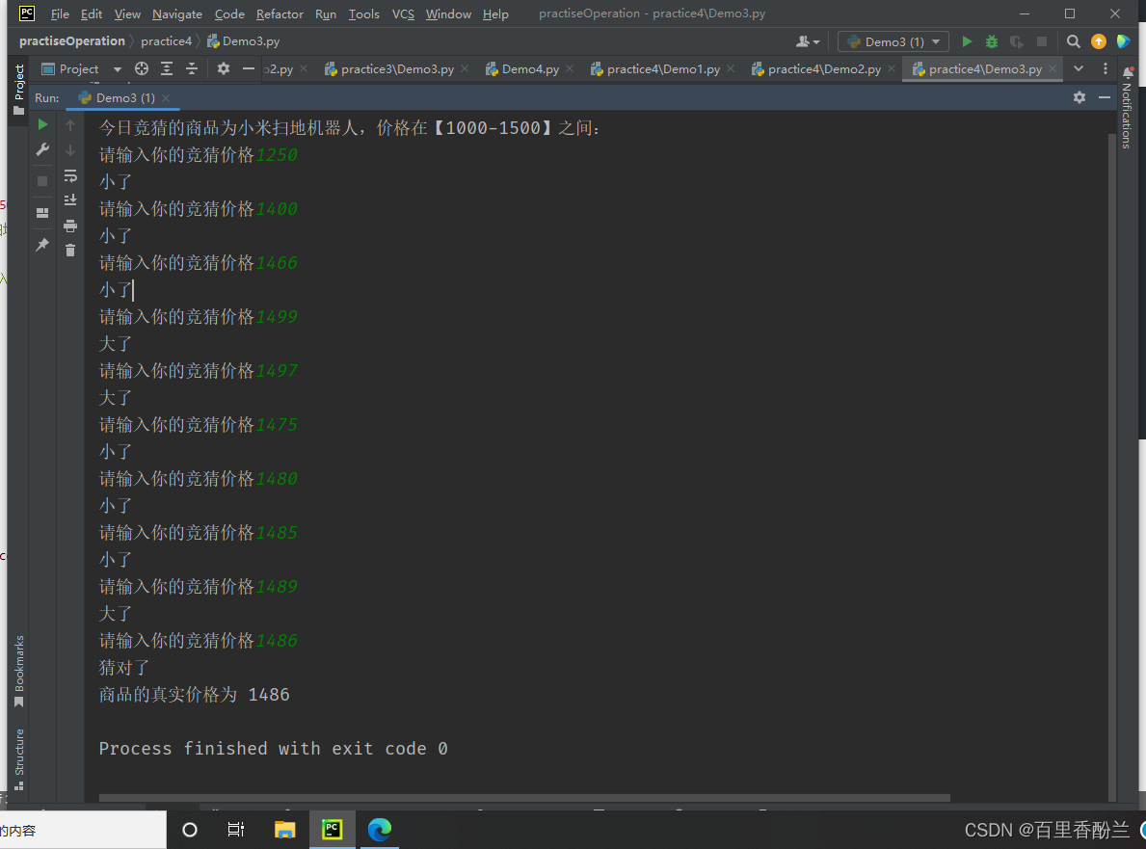Close the Demo3 (1) run tab

click(x=166, y=98)
